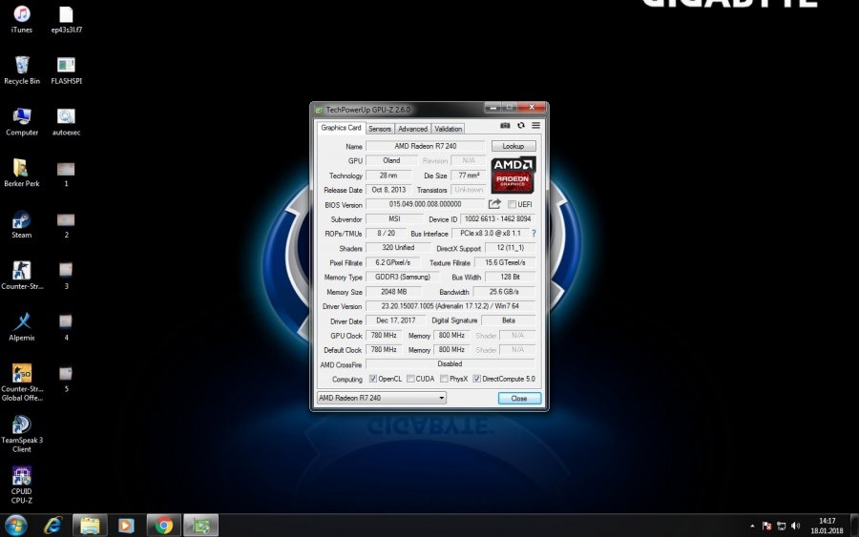
Task: Open Google Chrome from the taskbar
Action: (x=163, y=526)
